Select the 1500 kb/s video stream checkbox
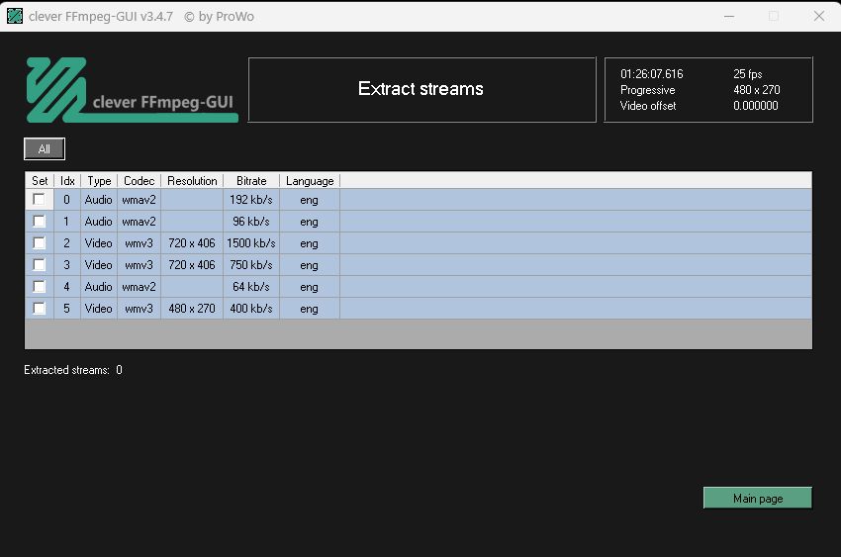 coord(39,242)
